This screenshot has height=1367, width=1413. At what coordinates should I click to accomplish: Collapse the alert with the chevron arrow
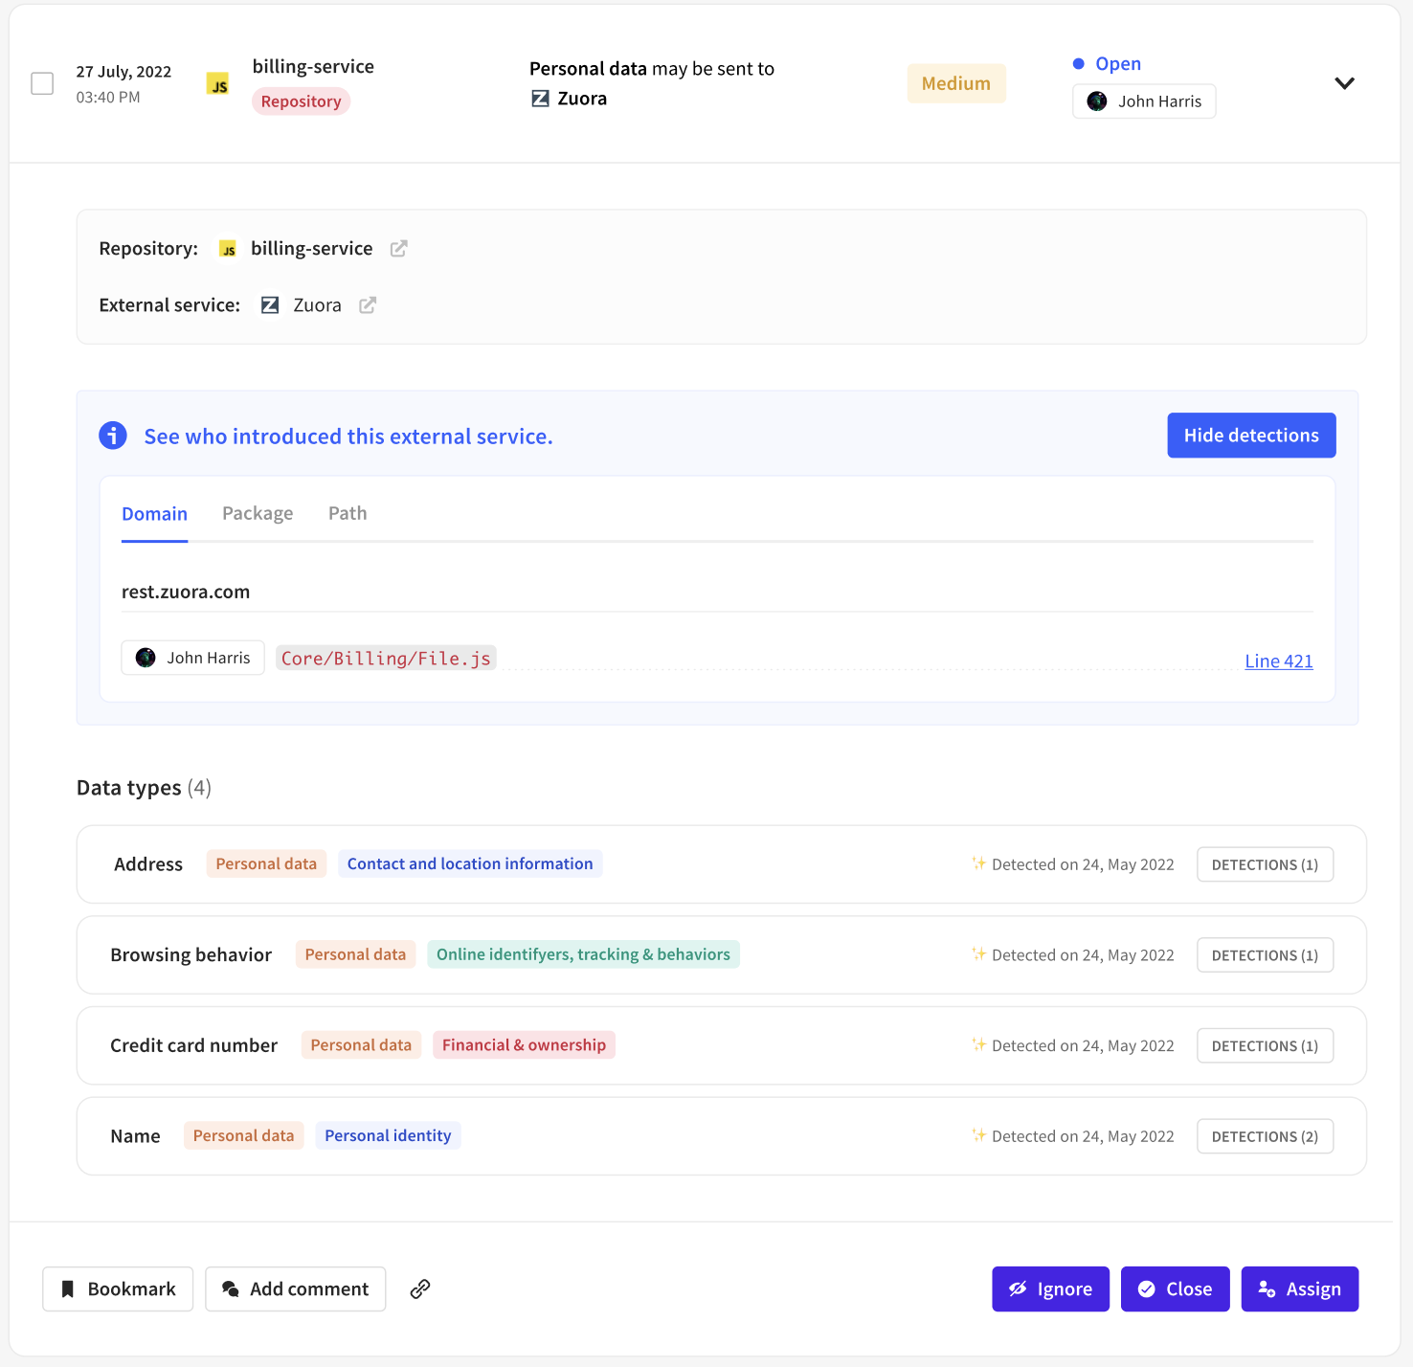click(1344, 83)
